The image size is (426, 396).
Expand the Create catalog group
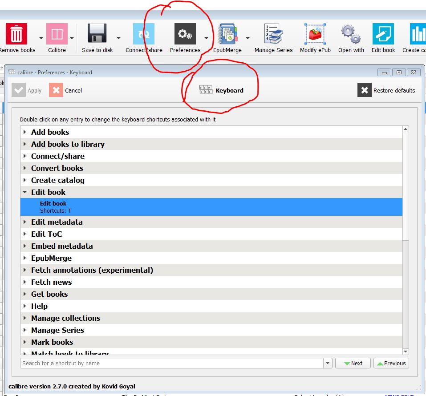tap(25, 180)
